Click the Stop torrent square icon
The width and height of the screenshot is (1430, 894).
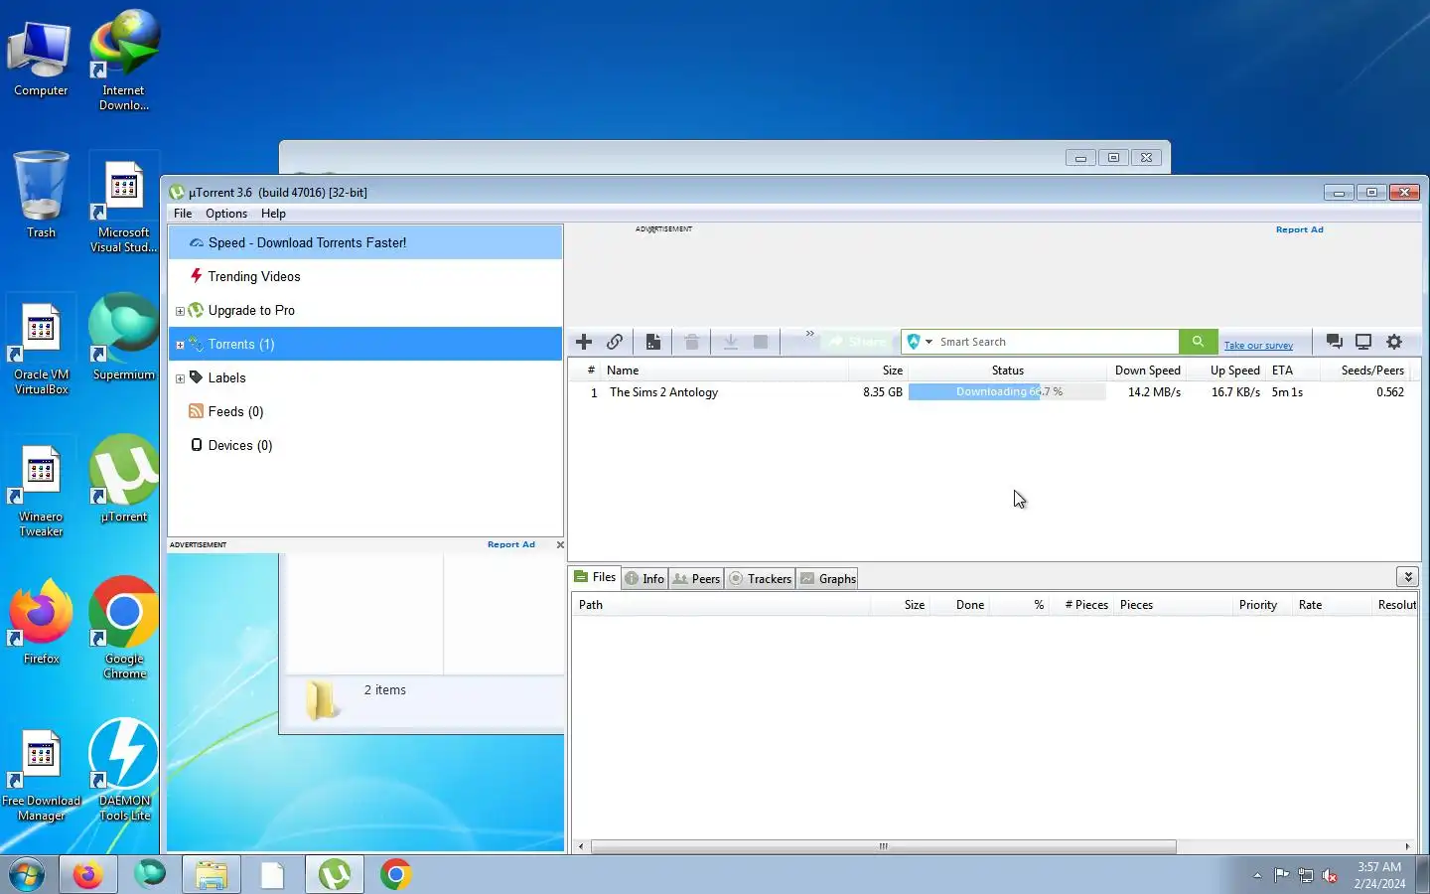coord(761,342)
